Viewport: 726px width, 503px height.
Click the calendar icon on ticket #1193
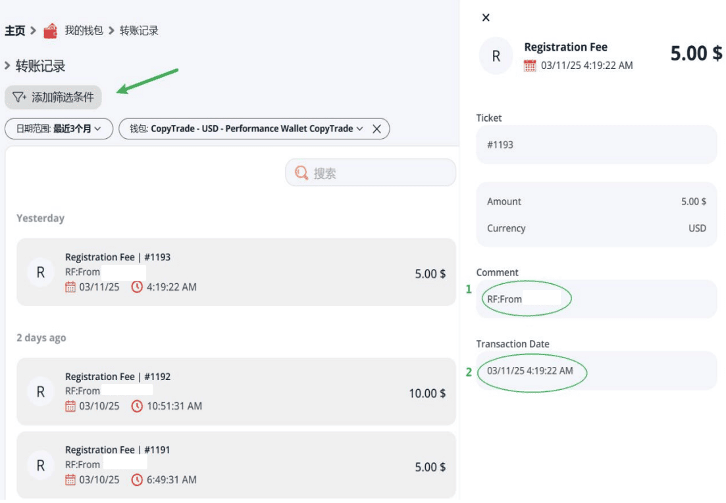pos(70,287)
